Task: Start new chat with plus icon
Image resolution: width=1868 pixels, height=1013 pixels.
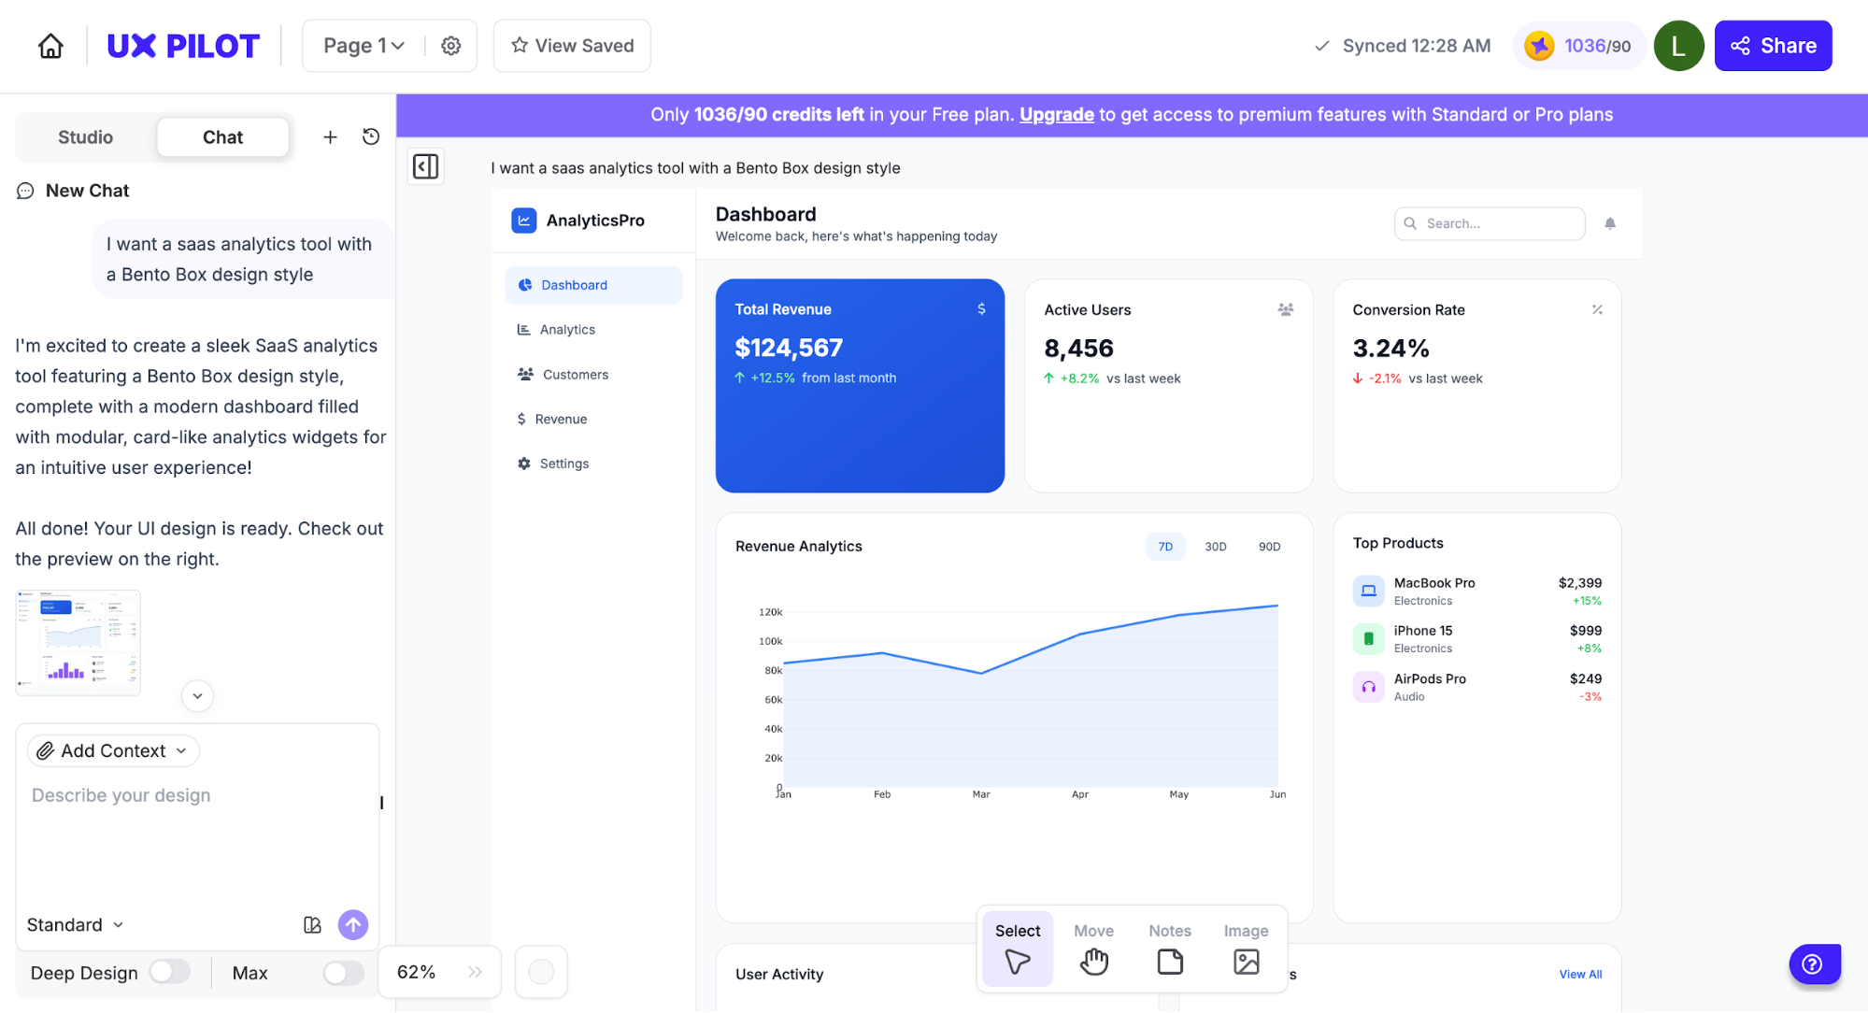Action: pyautogui.click(x=330, y=137)
